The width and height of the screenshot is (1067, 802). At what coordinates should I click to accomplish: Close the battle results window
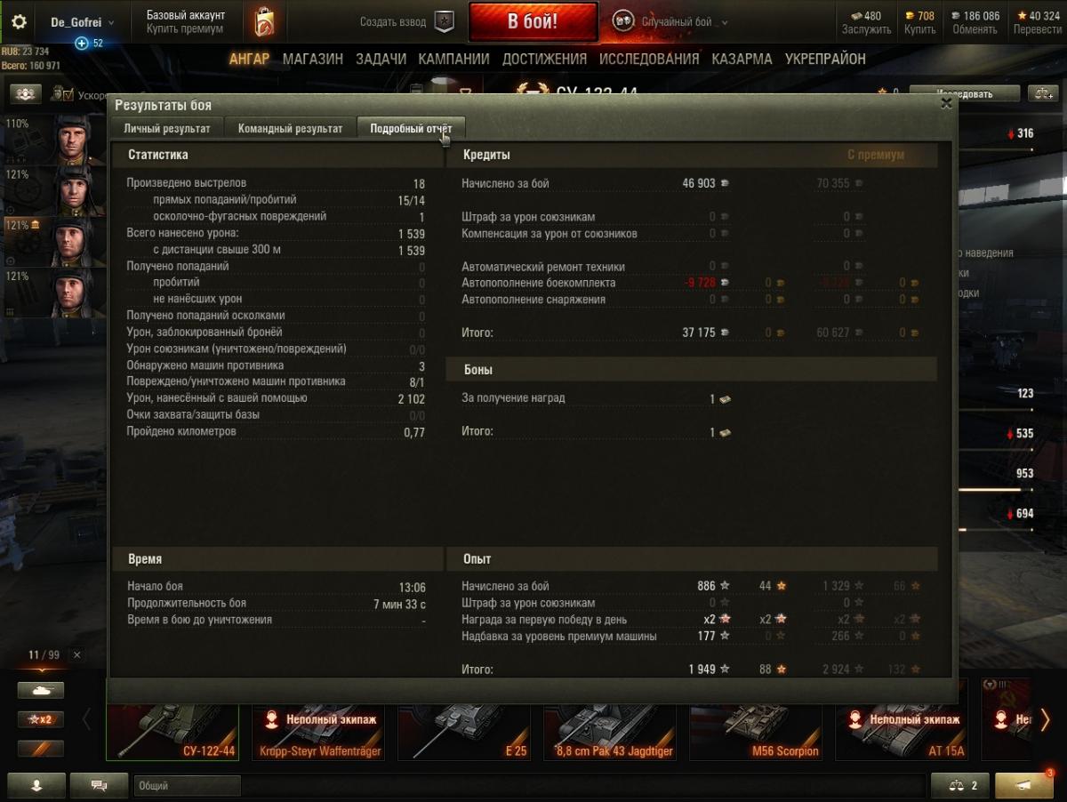946,103
